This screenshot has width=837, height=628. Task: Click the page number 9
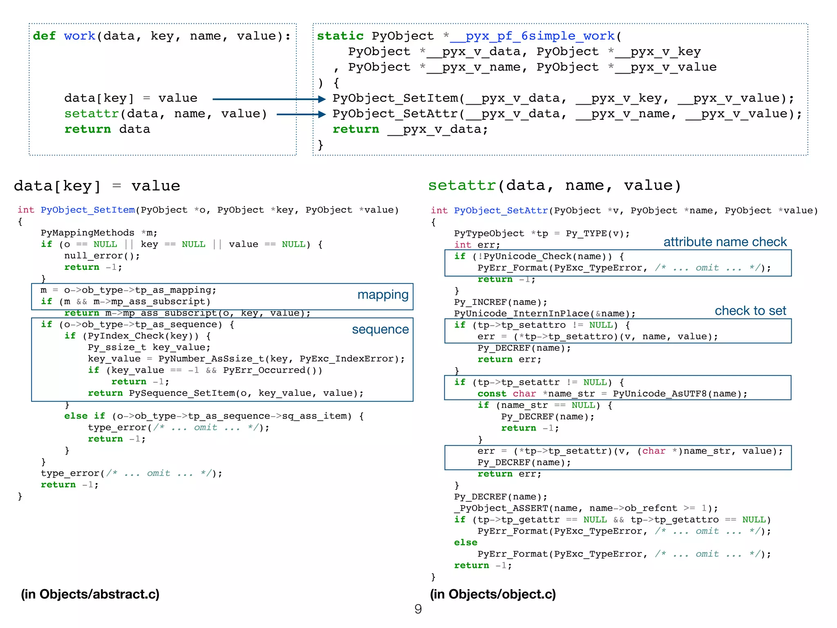418,609
